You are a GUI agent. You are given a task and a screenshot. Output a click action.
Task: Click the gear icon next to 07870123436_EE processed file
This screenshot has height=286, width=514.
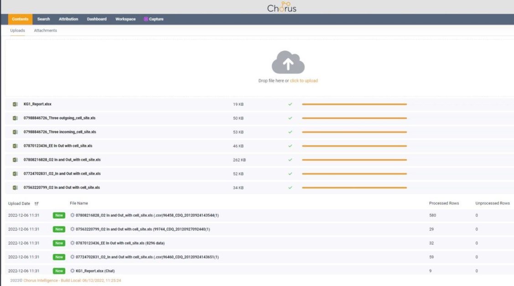pyautogui.click(x=73, y=243)
